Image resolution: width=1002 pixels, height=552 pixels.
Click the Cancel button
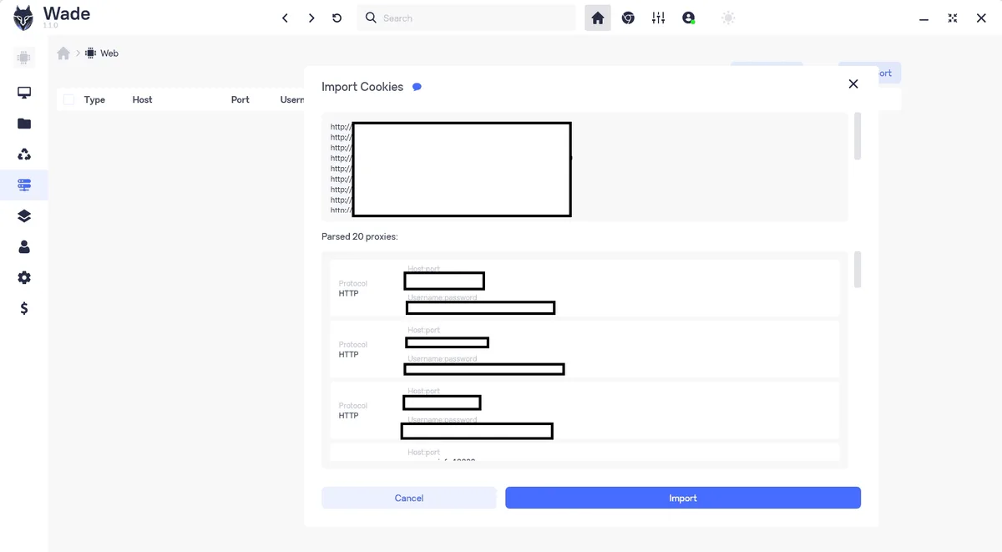coord(409,498)
